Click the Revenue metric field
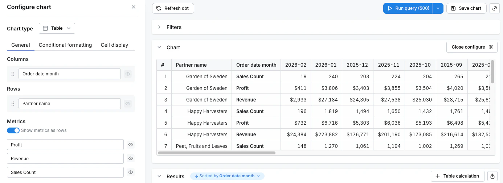 [65, 158]
